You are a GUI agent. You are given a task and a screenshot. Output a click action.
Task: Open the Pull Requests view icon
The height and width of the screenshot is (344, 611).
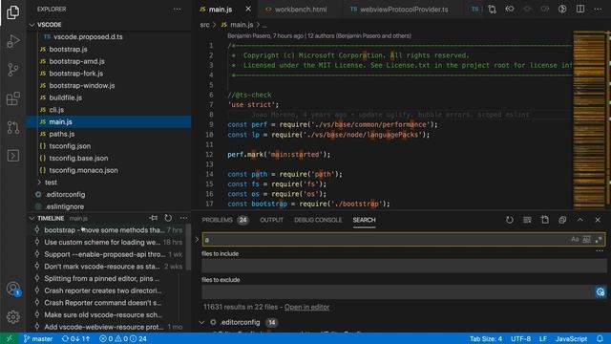tap(12, 127)
